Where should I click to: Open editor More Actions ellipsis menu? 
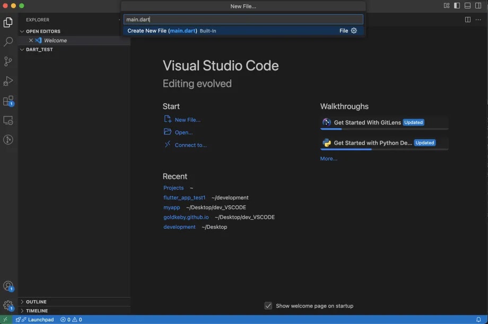478,20
